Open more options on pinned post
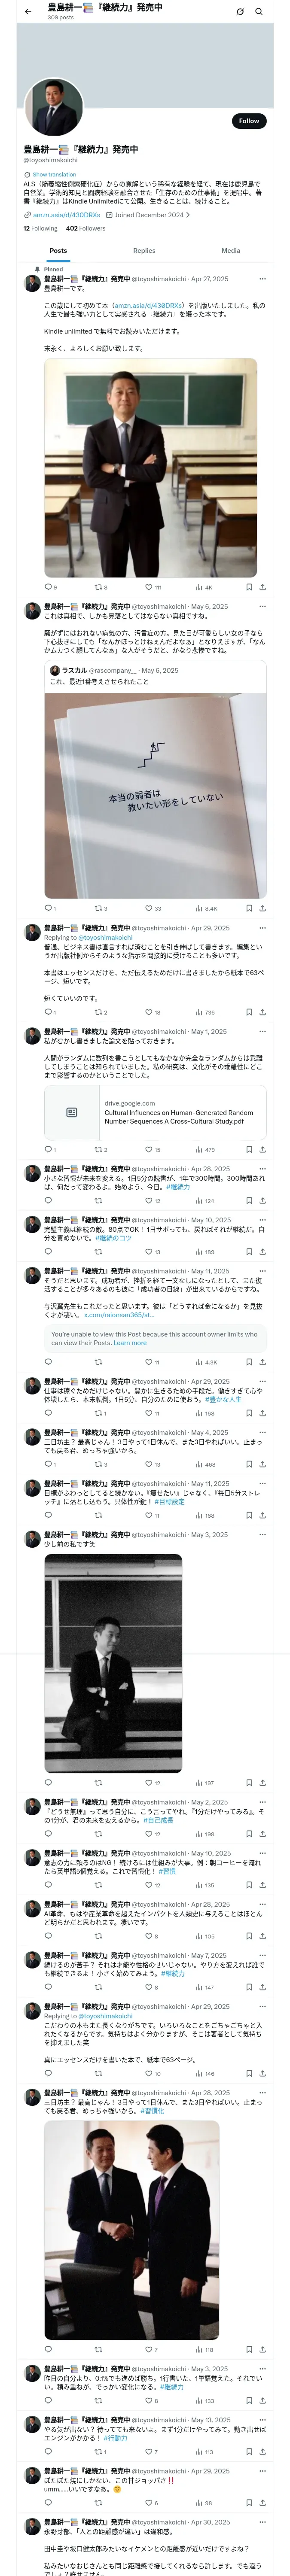The image size is (290, 2576). tap(263, 279)
